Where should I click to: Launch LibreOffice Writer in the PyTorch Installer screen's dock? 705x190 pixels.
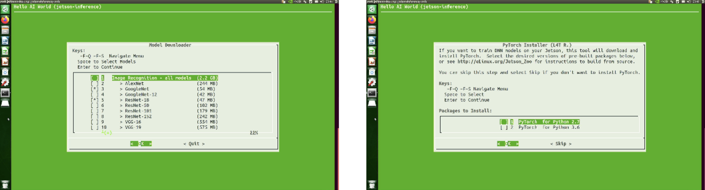coord(372,41)
